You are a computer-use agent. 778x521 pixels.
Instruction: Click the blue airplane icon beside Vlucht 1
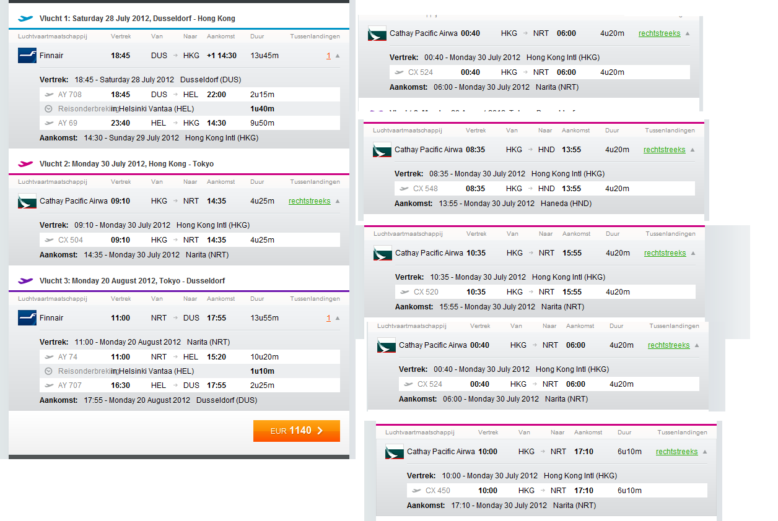[x=25, y=19]
